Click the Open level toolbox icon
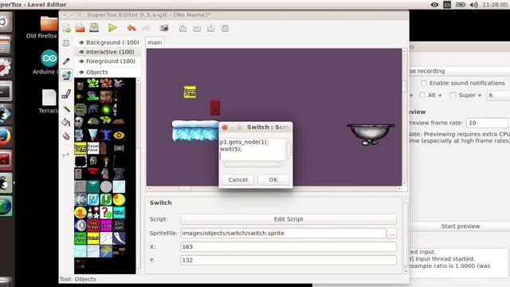510x287 pixels. [x=80, y=28]
